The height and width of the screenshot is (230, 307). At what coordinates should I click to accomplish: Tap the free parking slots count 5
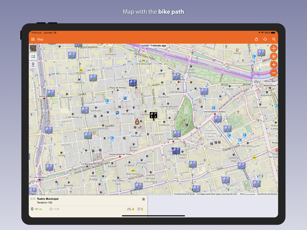[x=142, y=209]
